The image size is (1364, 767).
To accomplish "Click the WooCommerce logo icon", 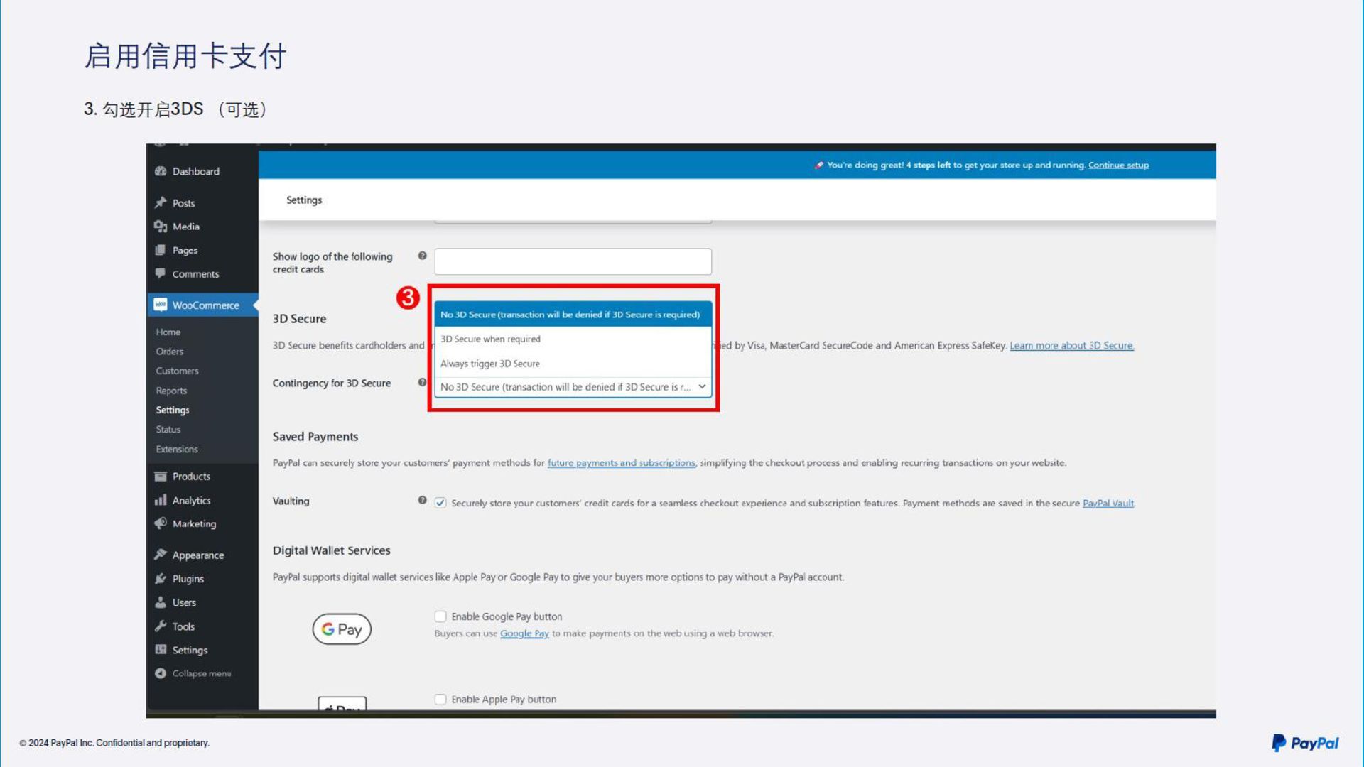I will [x=161, y=305].
